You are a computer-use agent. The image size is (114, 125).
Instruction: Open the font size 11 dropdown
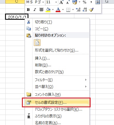(56, 2)
